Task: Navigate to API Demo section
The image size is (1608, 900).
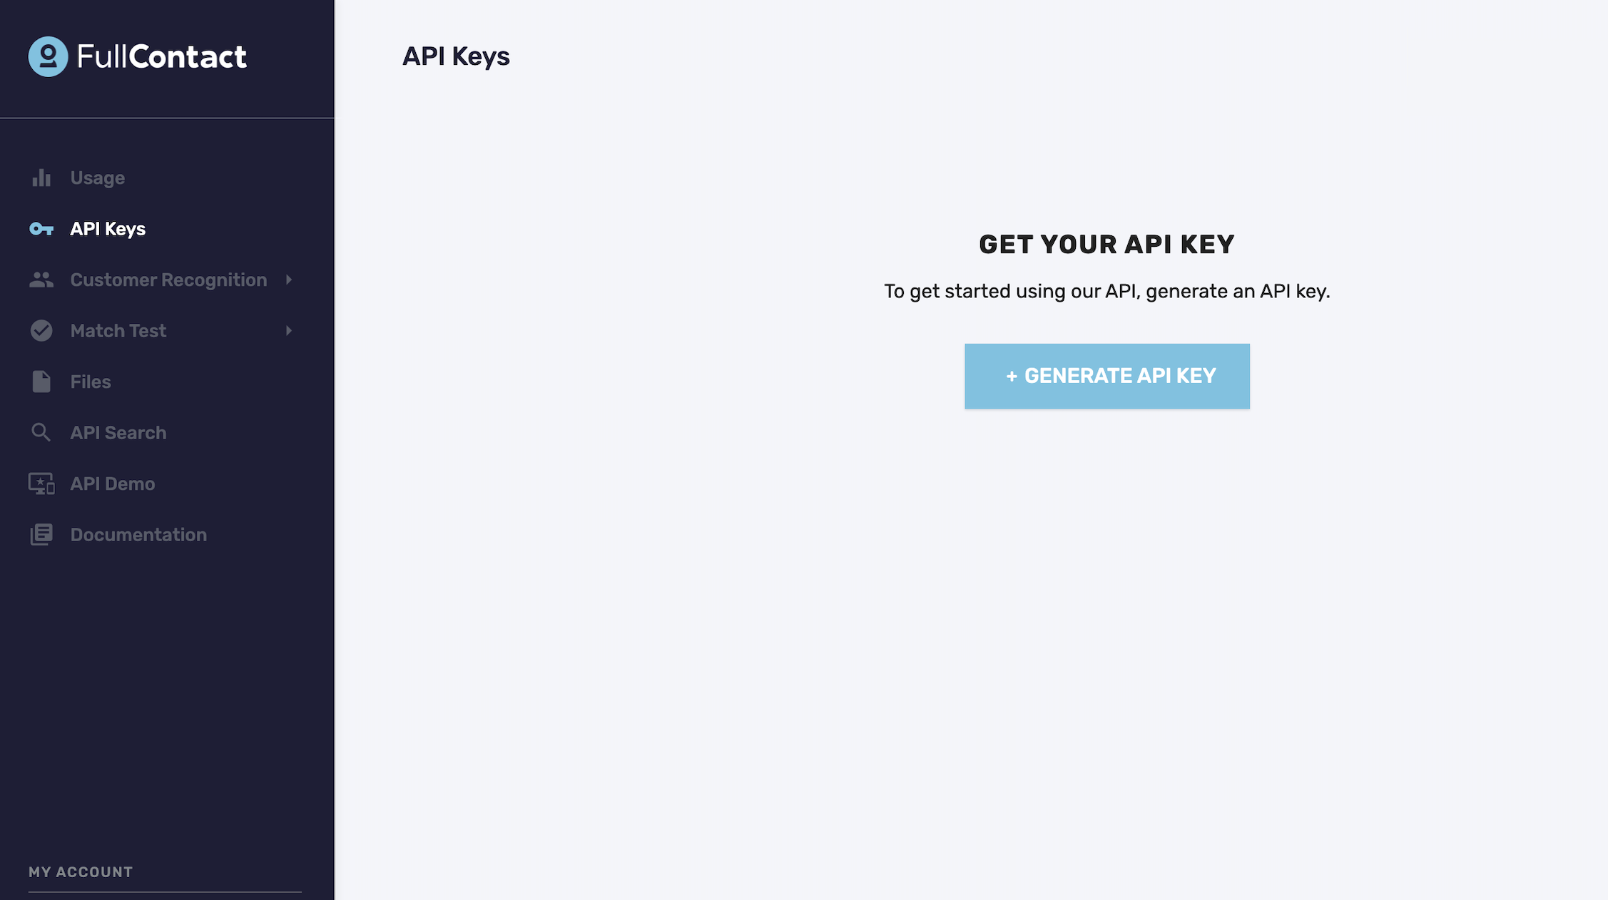Action: [x=113, y=484]
